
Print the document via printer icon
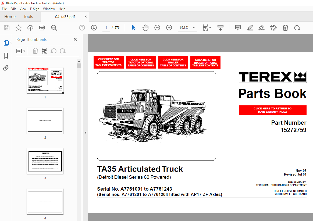[x=42, y=27]
